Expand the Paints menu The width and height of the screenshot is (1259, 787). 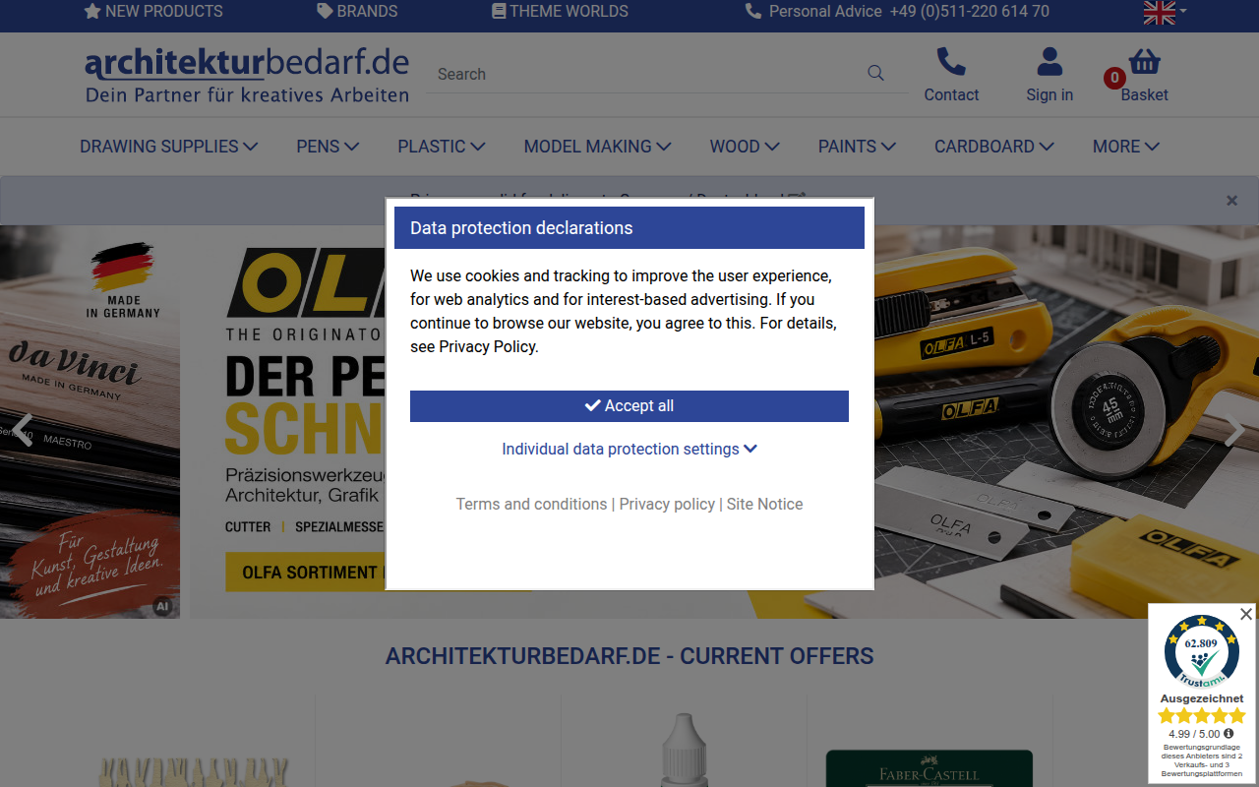tap(857, 147)
